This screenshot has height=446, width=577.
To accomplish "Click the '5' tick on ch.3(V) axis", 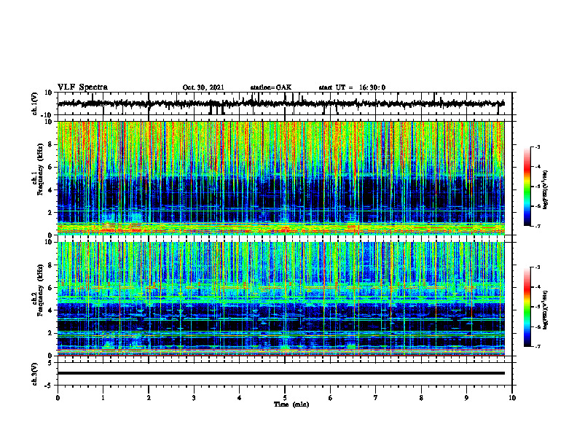I will pos(50,363).
